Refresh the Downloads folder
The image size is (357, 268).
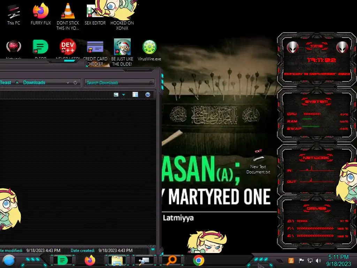tap(75, 83)
